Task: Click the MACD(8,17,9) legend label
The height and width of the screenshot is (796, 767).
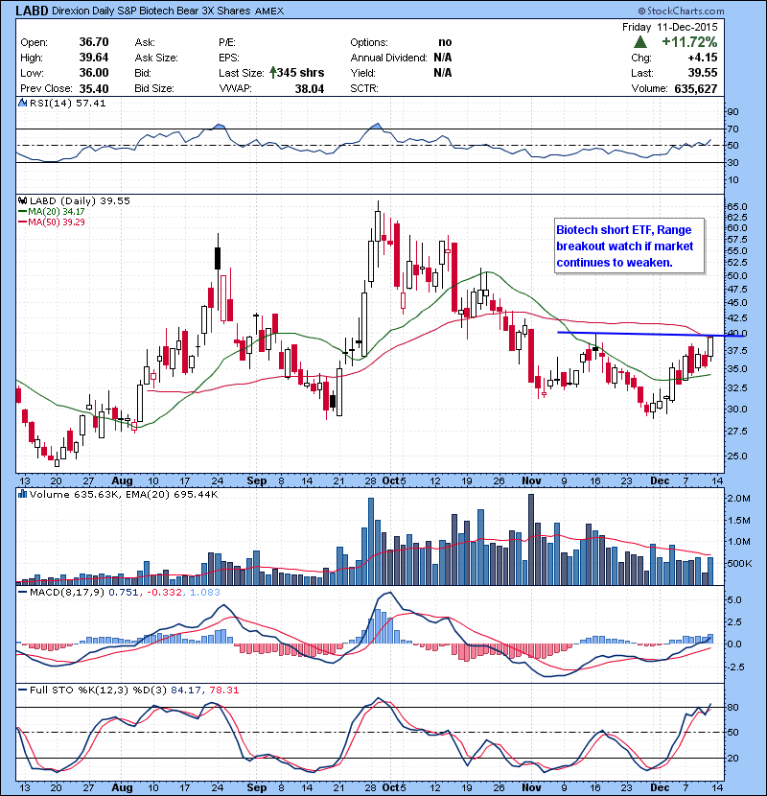Action: (x=66, y=592)
